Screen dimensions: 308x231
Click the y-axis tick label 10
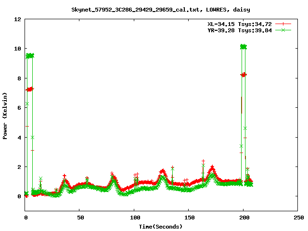(x=17, y=49)
